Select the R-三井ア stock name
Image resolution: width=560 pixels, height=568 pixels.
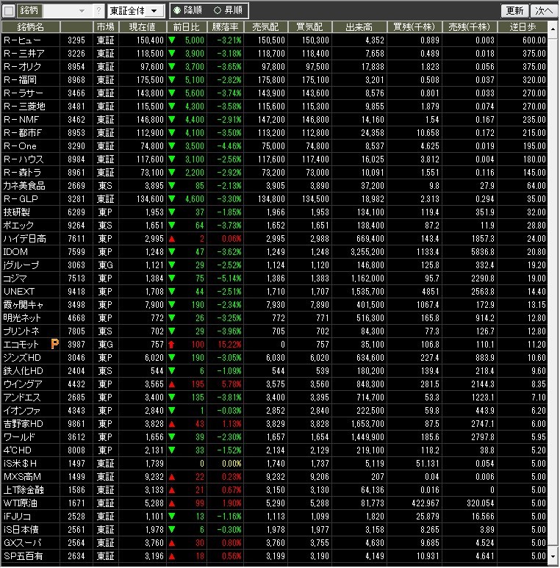point(24,54)
